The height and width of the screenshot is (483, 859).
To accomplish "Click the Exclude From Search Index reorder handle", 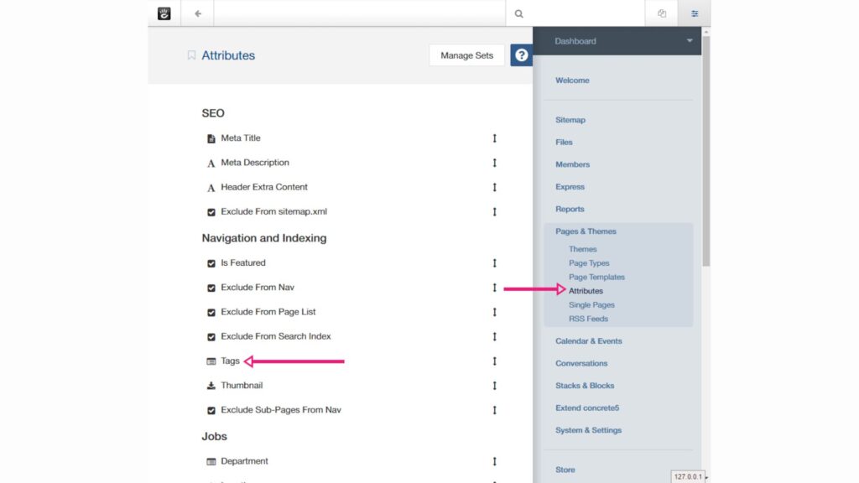I will [x=494, y=337].
